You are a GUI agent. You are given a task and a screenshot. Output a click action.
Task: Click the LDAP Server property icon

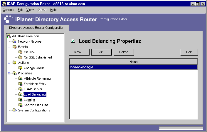(x=21, y=89)
